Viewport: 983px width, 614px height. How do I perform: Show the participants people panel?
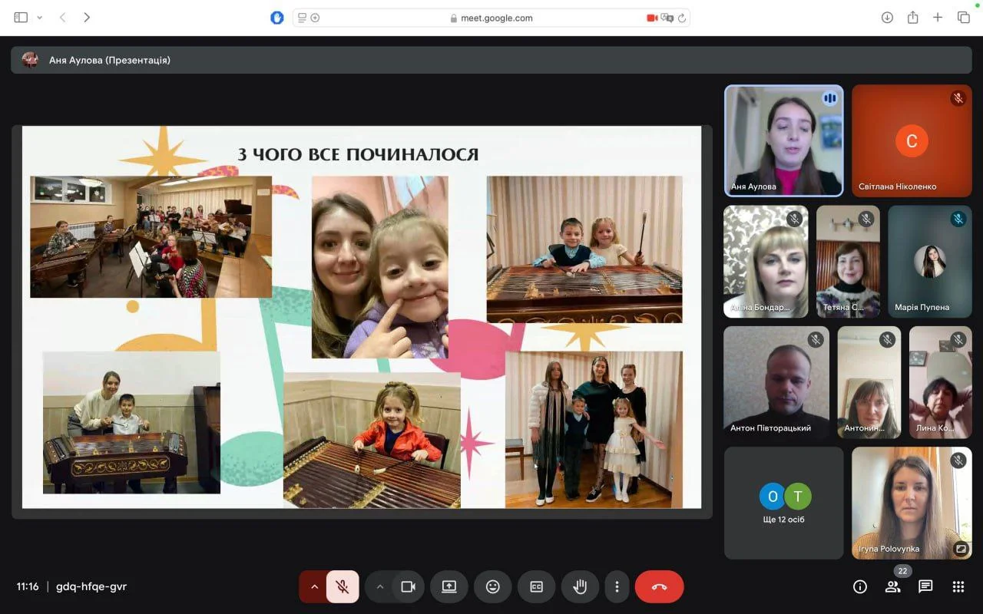click(892, 587)
